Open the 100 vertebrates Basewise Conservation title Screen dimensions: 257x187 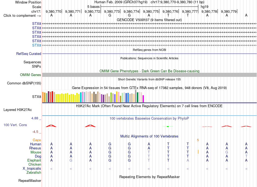[x=149, y=119]
